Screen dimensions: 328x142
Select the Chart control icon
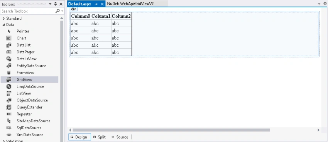pyautogui.click(x=9, y=38)
